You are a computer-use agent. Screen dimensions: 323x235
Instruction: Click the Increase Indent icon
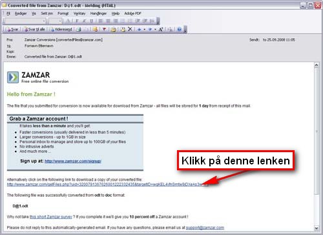(145, 21)
